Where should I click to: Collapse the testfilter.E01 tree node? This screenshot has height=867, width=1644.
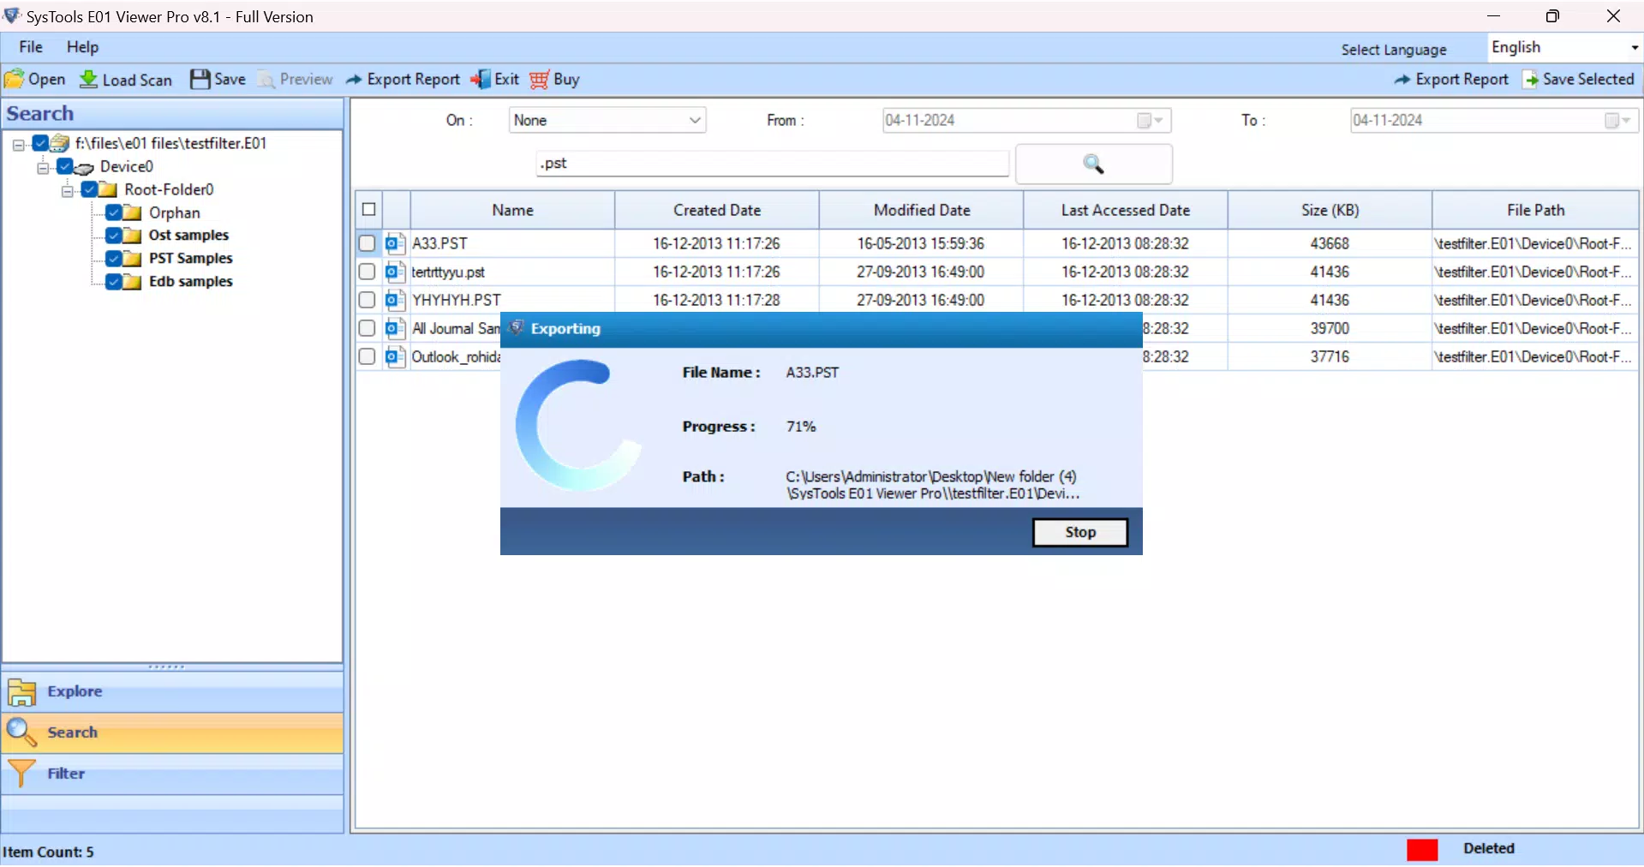[18, 145]
